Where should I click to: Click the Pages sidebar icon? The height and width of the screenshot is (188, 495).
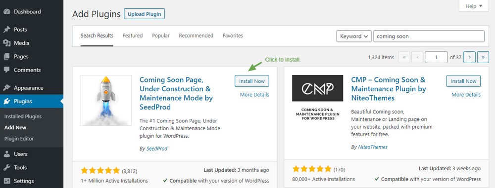point(6,57)
